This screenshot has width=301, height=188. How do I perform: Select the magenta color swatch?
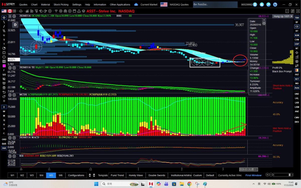4,66
